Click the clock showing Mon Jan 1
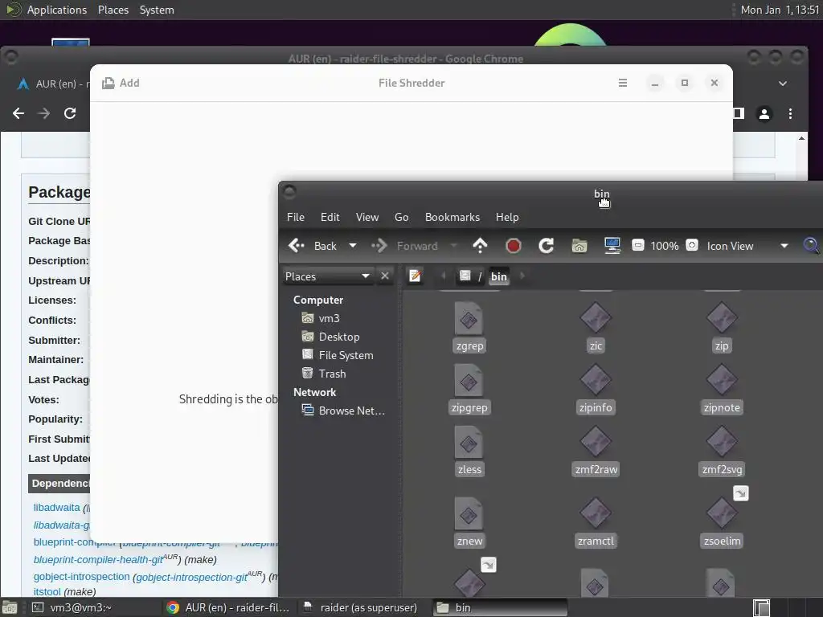 coord(780,10)
